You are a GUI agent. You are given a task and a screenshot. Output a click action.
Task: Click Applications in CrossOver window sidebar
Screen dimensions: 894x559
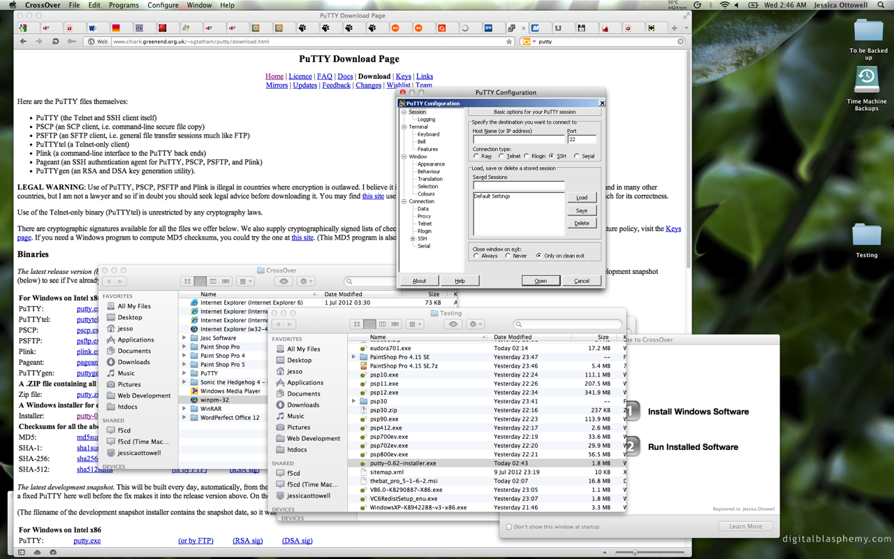click(135, 340)
